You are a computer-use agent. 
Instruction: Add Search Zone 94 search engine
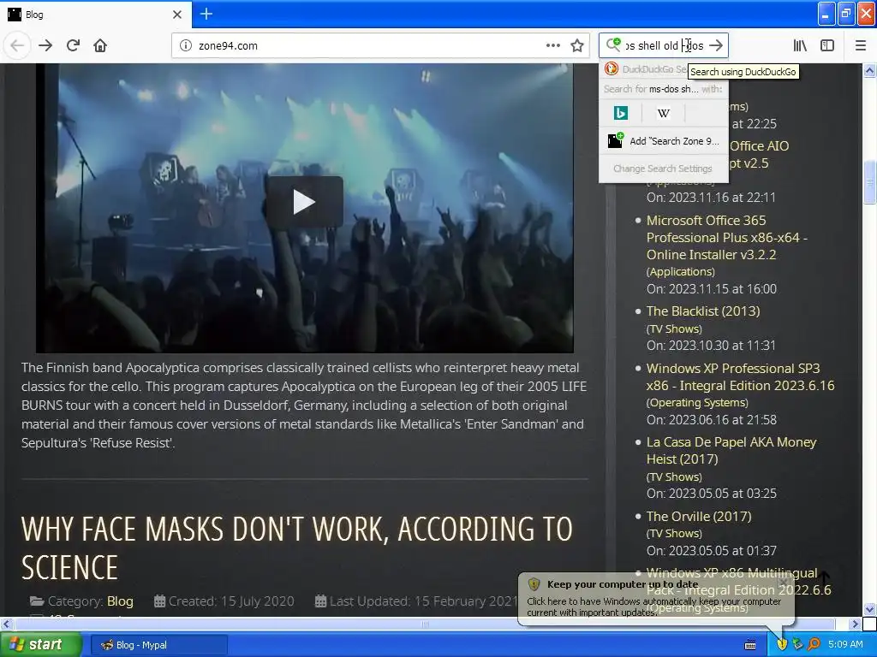(664, 141)
